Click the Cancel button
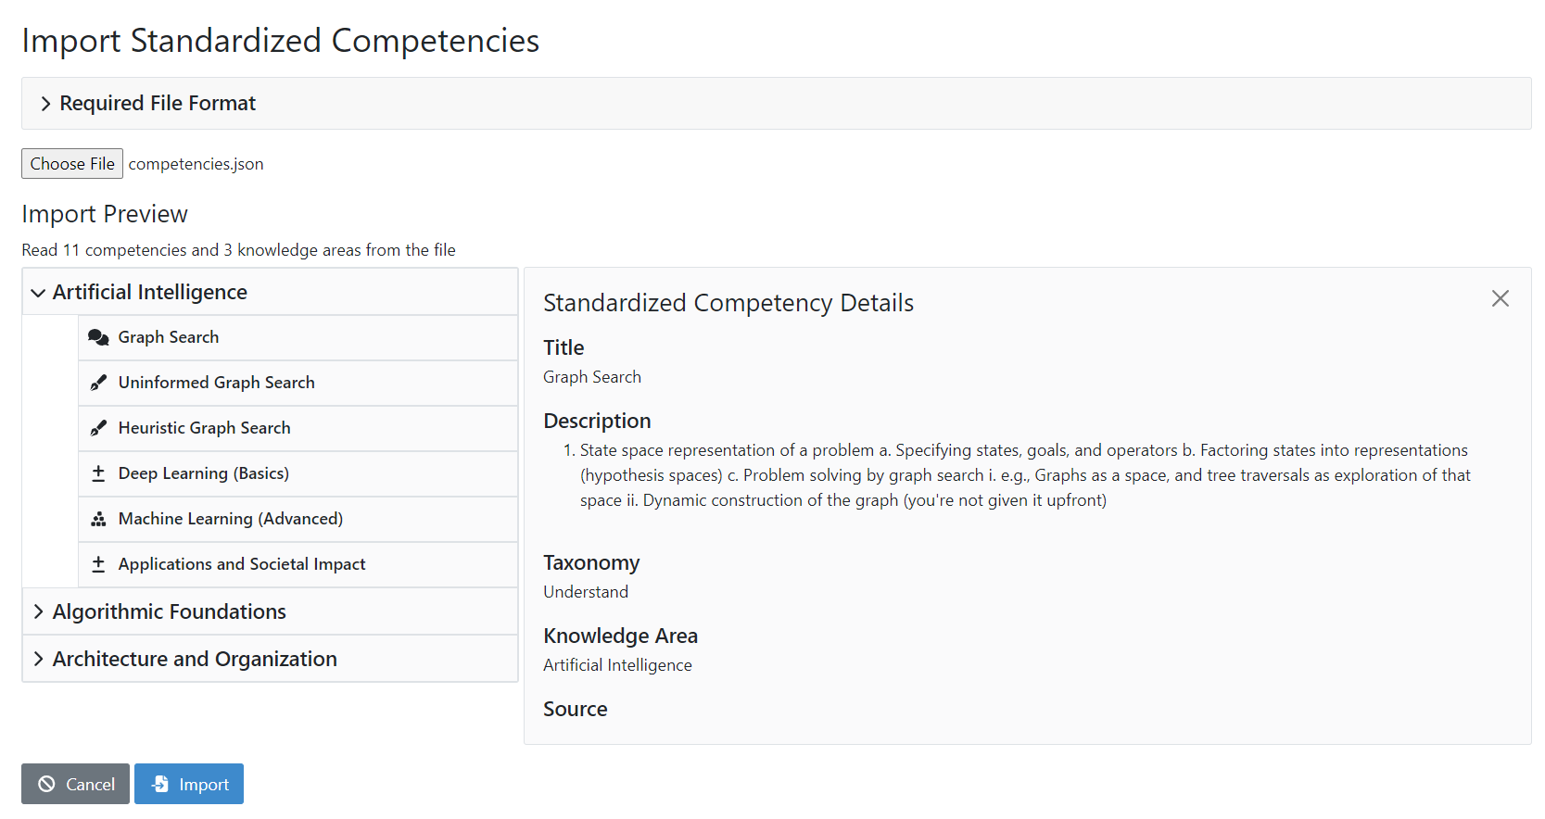The image size is (1545, 819). 75,784
